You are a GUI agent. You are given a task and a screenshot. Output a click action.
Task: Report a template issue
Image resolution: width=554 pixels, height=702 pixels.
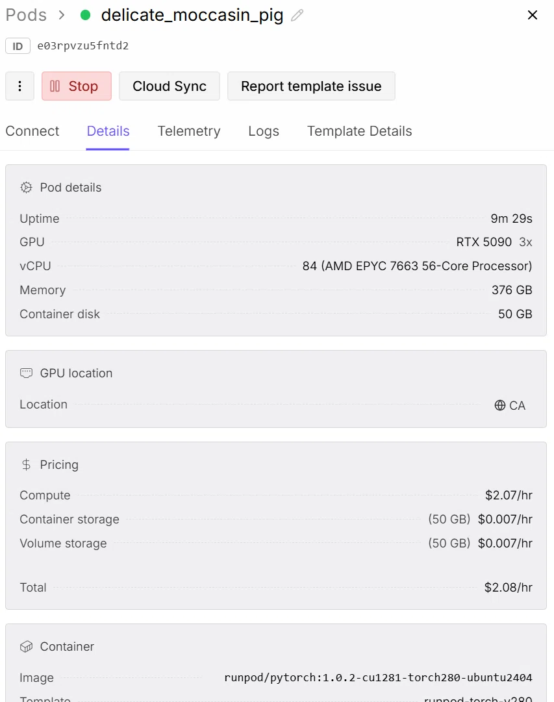(311, 86)
